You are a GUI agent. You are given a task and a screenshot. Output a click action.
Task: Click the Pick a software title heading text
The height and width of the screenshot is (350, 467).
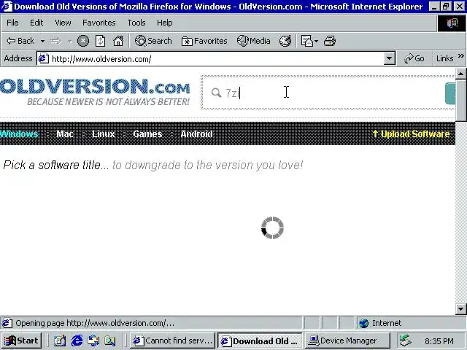click(56, 165)
